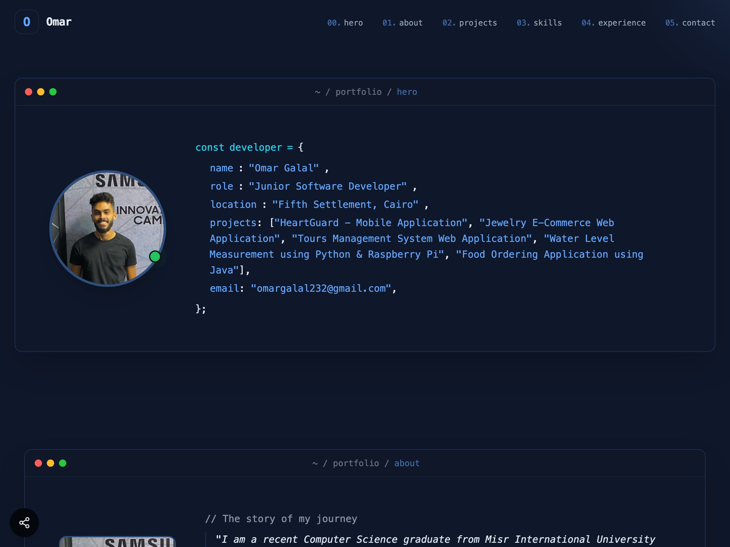Click the "O" logo box in header
Image resolution: width=730 pixels, height=547 pixels.
[x=27, y=22]
